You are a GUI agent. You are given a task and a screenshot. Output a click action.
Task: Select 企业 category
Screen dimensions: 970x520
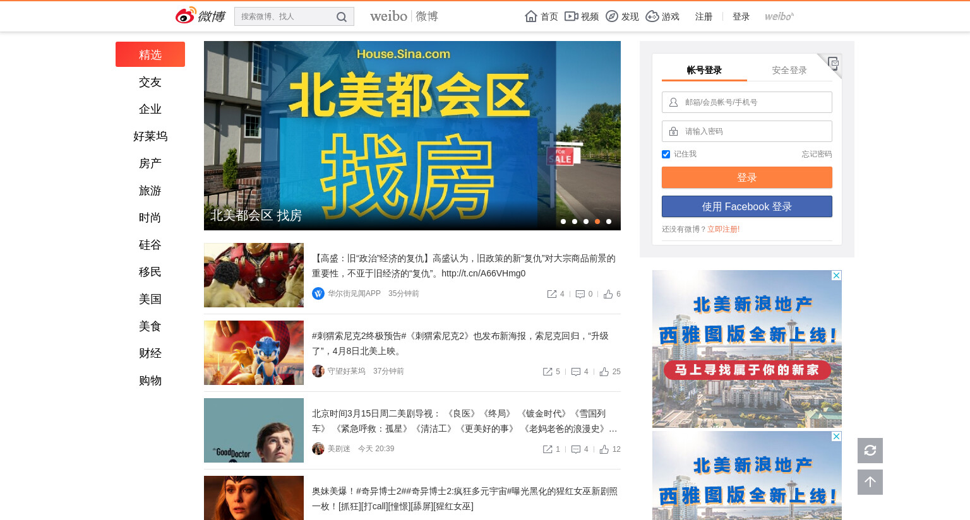click(150, 109)
